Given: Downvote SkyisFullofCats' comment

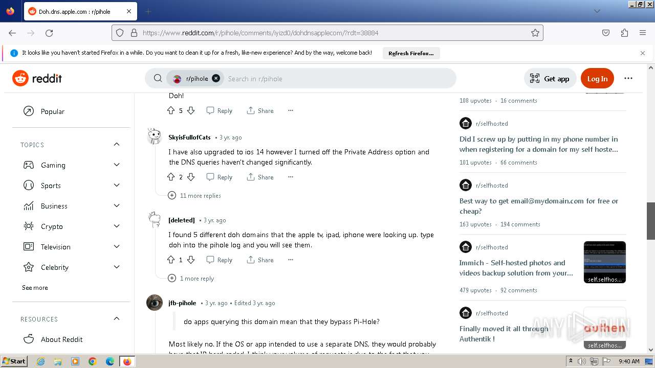Looking at the screenshot, I should tap(191, 177).
